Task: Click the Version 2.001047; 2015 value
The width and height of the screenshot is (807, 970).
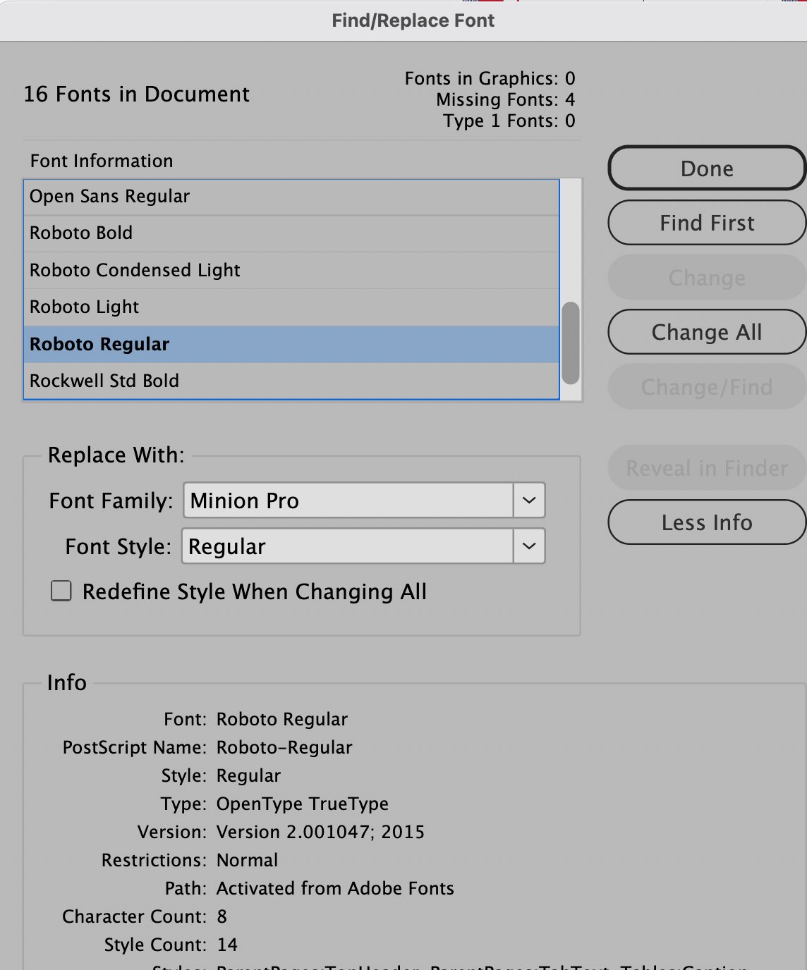Action: click(x=320, y=832)
